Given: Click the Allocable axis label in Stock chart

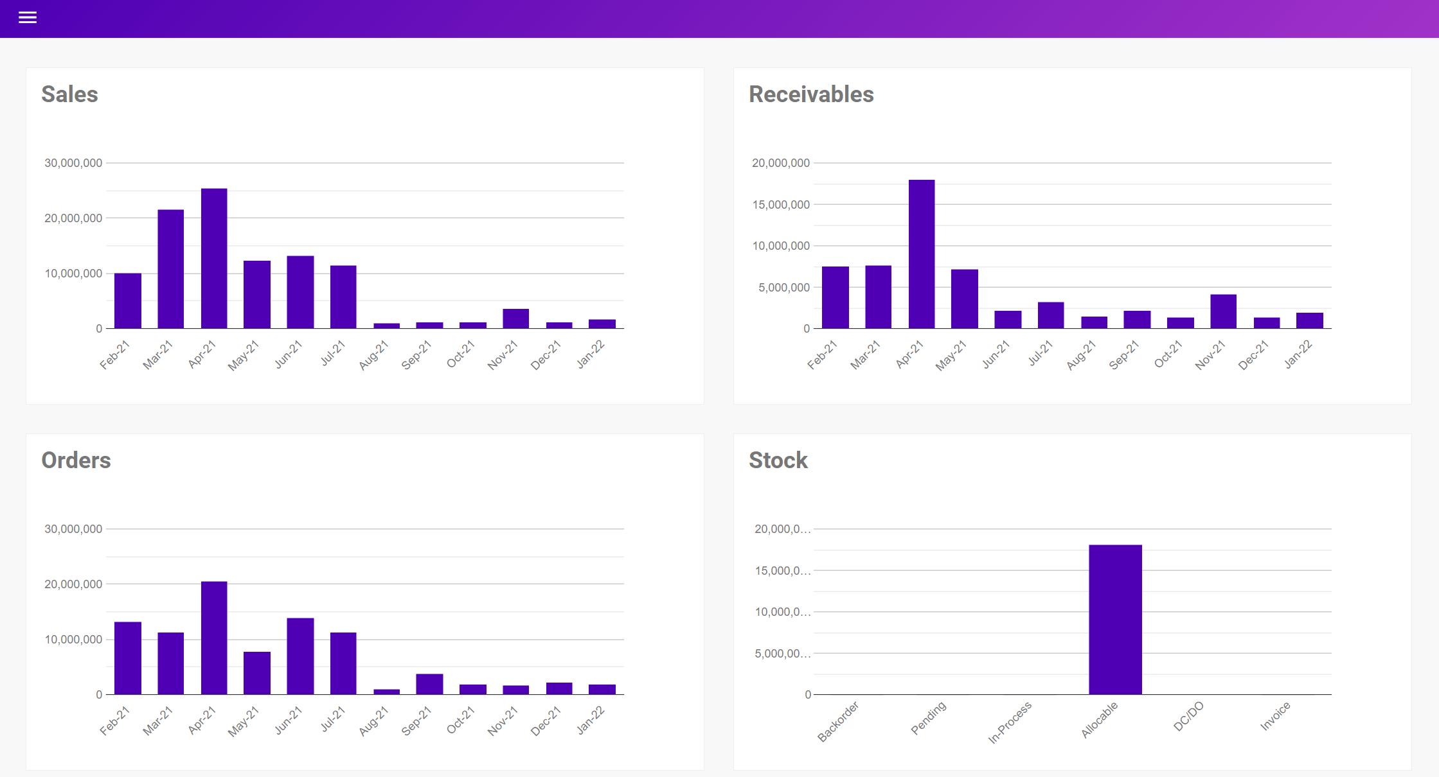Looking at the screenshot, I should coord(1100,720).
